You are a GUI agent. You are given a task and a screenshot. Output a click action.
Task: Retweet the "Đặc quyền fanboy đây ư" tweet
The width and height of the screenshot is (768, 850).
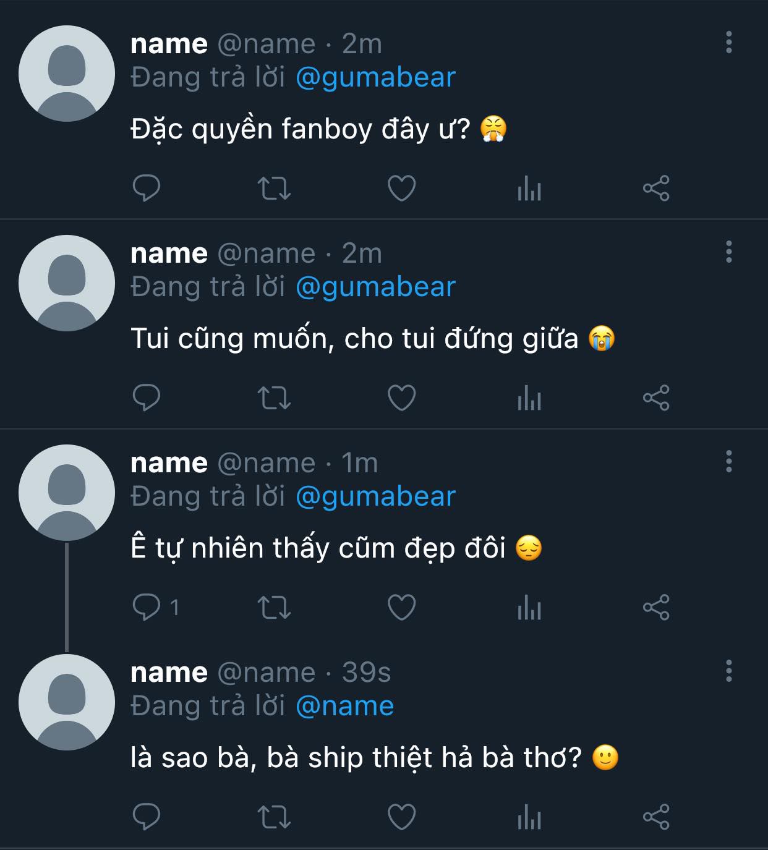tap(274, 189)
